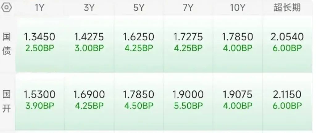Viewport: 316px width, 133px height.
Task: Click the 国债 7Y yield 1.7275
Action: [x=188, y=37]
